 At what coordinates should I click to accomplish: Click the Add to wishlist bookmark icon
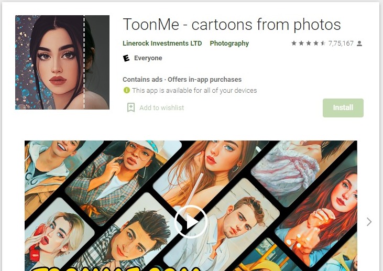pos(131,107)
